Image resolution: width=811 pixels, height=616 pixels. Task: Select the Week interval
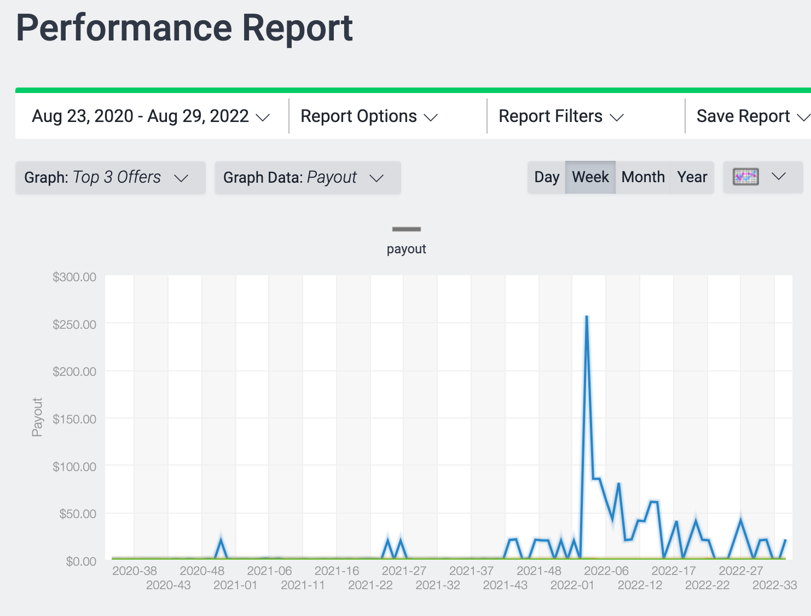tap(590, 177)
